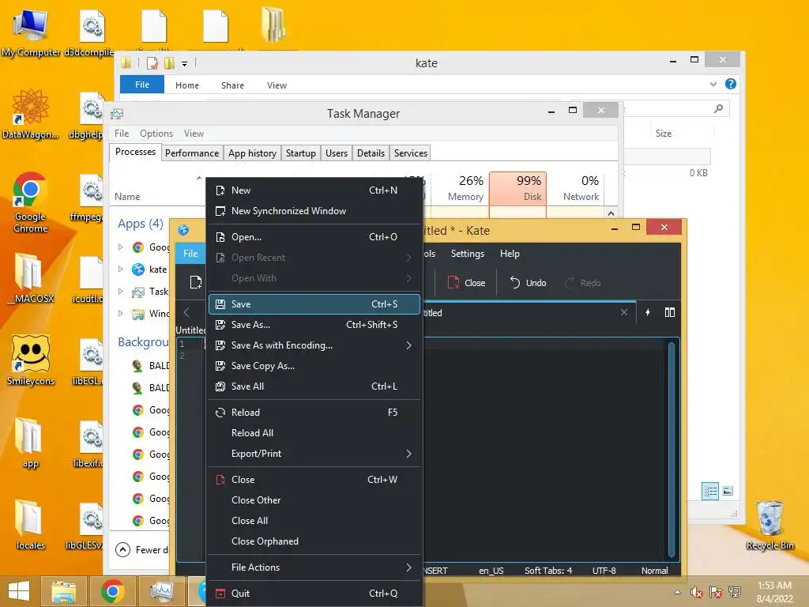Viewport: 809px width, 607px height.
Task: Click the tab close X in Kate
Action: pos(624,312)
